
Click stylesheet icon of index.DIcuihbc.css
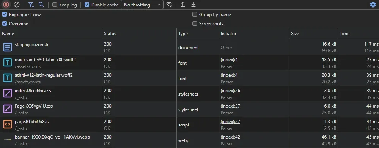(x=8, y=93)
